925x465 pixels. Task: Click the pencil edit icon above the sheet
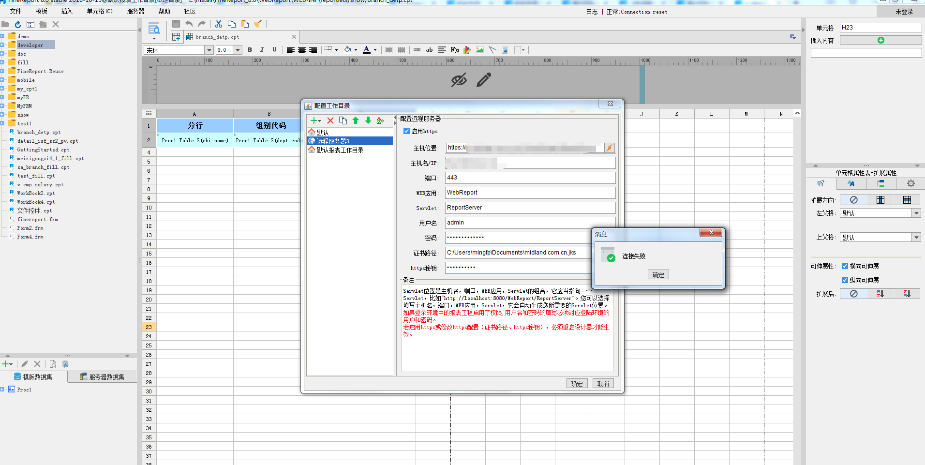(x=484, y=80)
